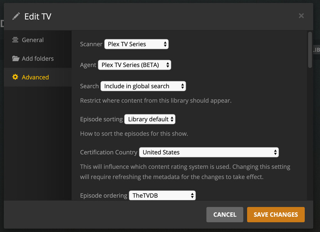Open Episode sorting dropdown Library default
This screenshot has height=232, width=320.
click(x=150, y=119)
